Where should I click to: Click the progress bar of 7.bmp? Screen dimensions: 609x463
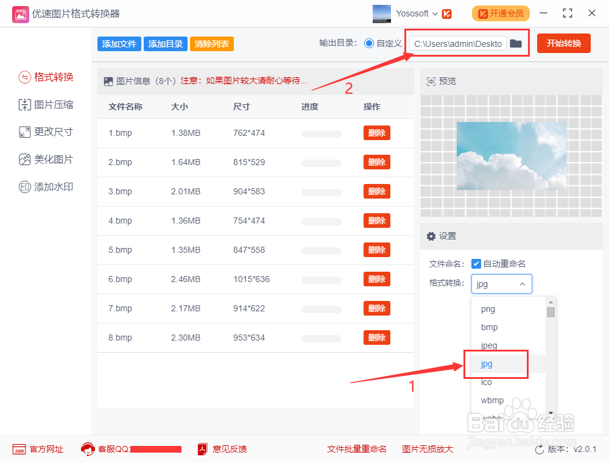[x=321, y=309]
